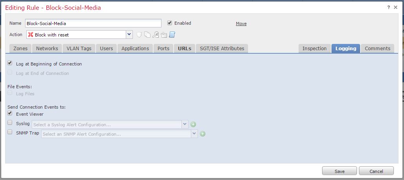Switch to the URLs tab

coord(185,49)
